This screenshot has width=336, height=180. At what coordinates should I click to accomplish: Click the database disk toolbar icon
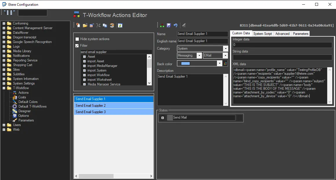click(112, 25)
